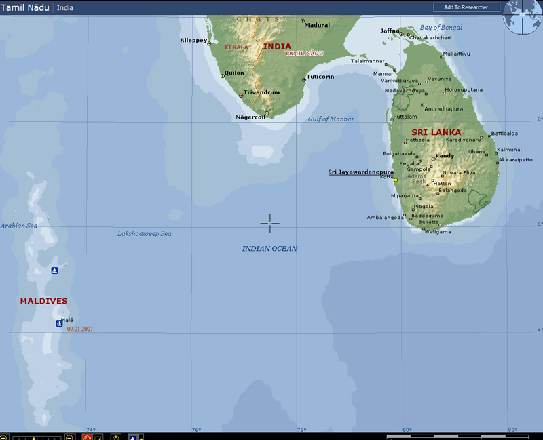Click the MALDIVES country label

(43, 301)
